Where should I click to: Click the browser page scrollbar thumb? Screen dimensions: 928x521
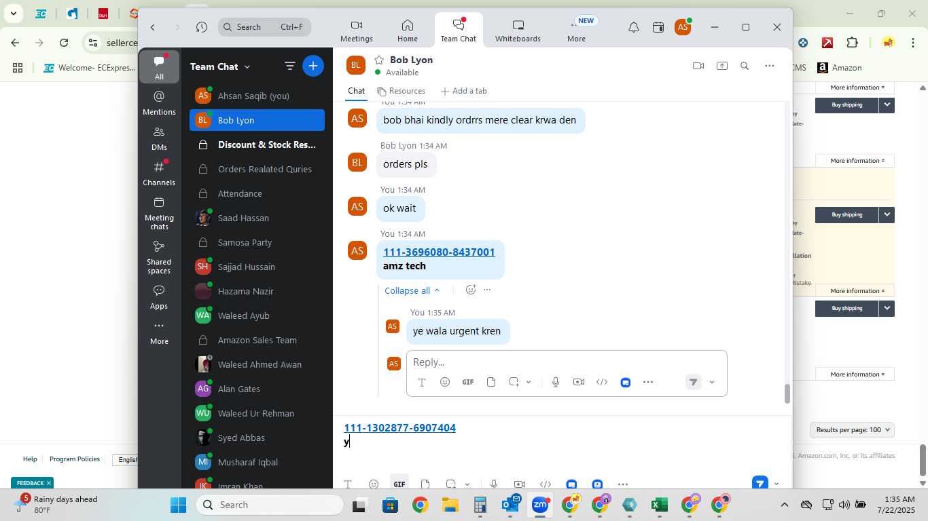923,461
